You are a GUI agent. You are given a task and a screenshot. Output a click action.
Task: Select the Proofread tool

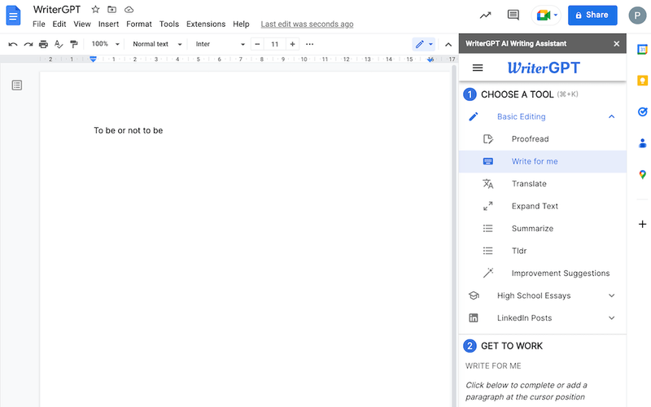[x=530, y=139]
